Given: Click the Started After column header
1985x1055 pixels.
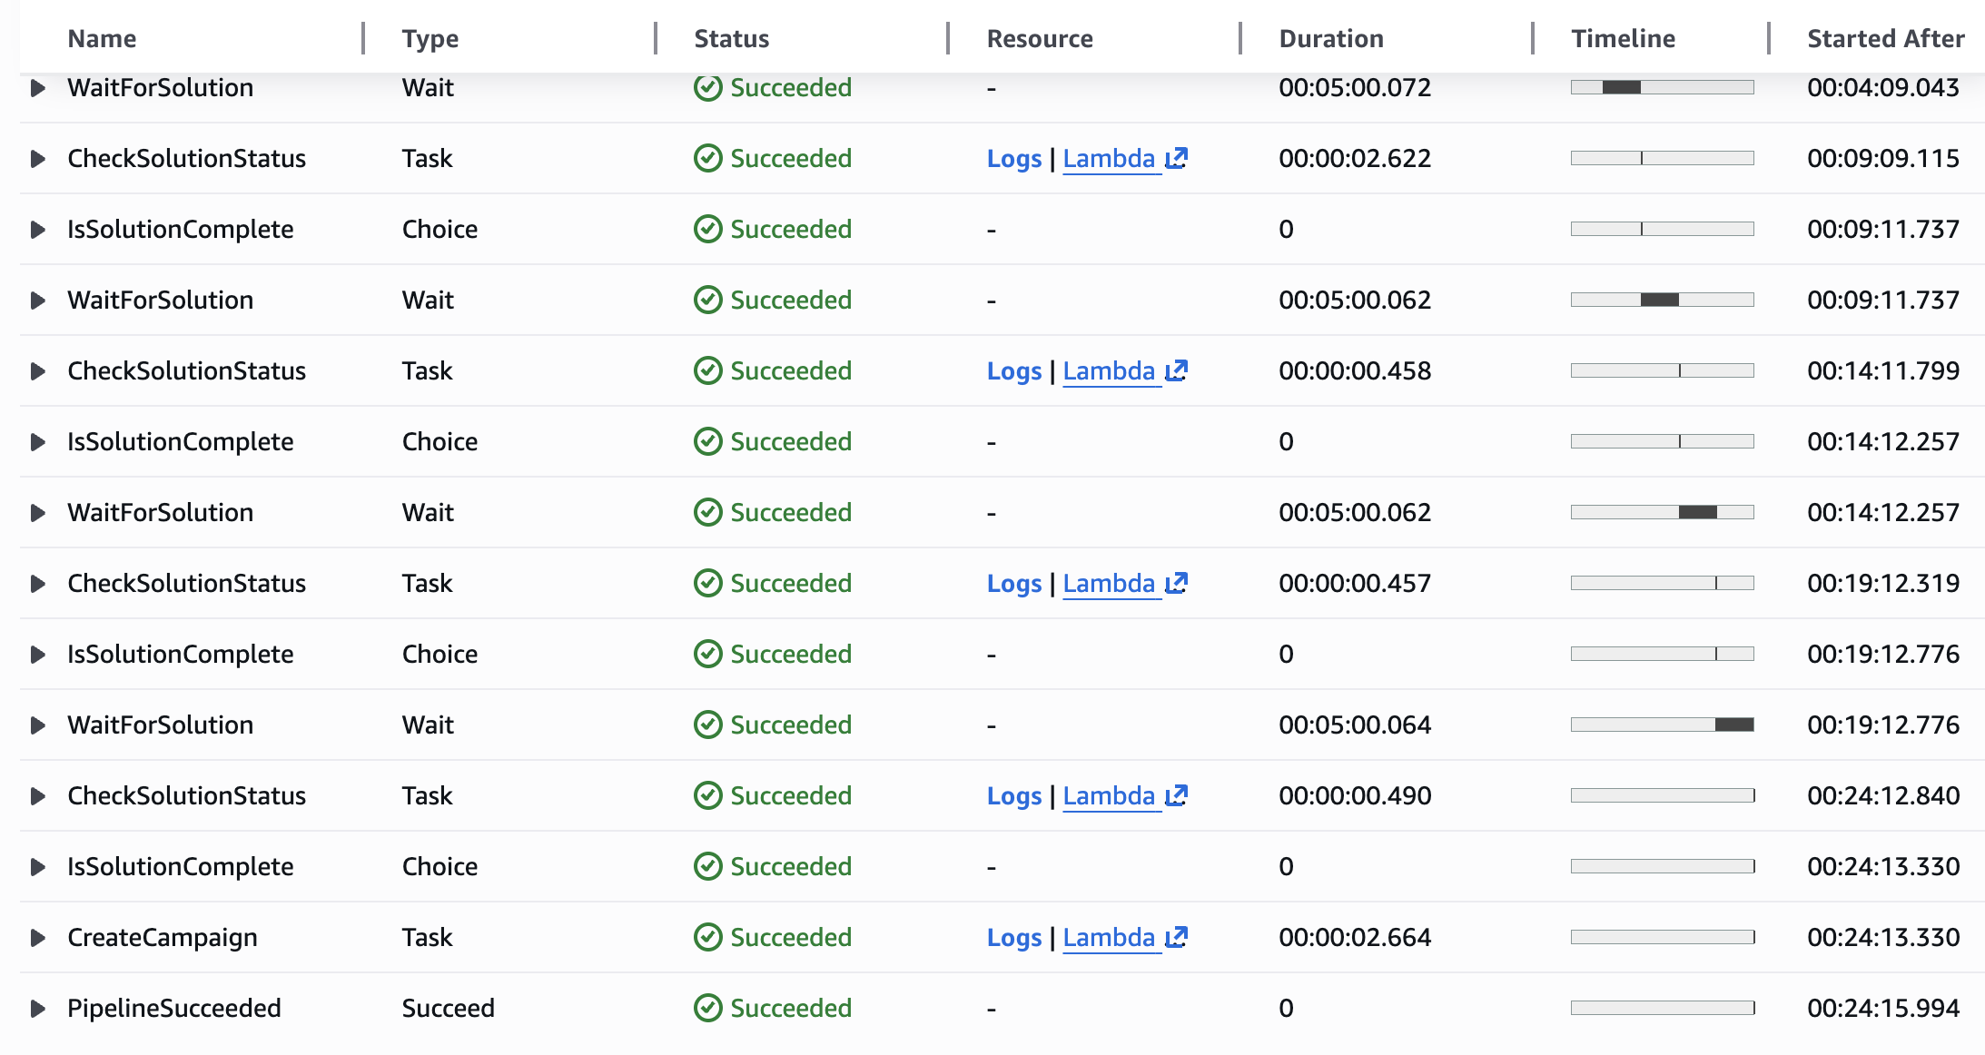Looking at the screenshot, I should pyautogui.click(x=1885, y=38).
